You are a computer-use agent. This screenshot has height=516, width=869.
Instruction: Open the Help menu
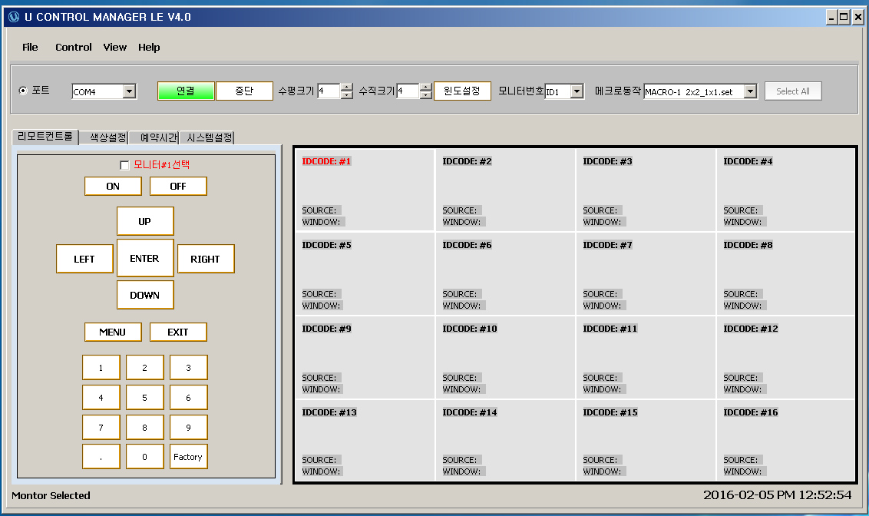pos(149,47)
